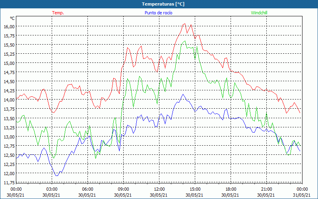Viewport: 318px width, 199px height.
Task: Select the blue 'Punto de rocío' legend label
Action: click(158, 13)
